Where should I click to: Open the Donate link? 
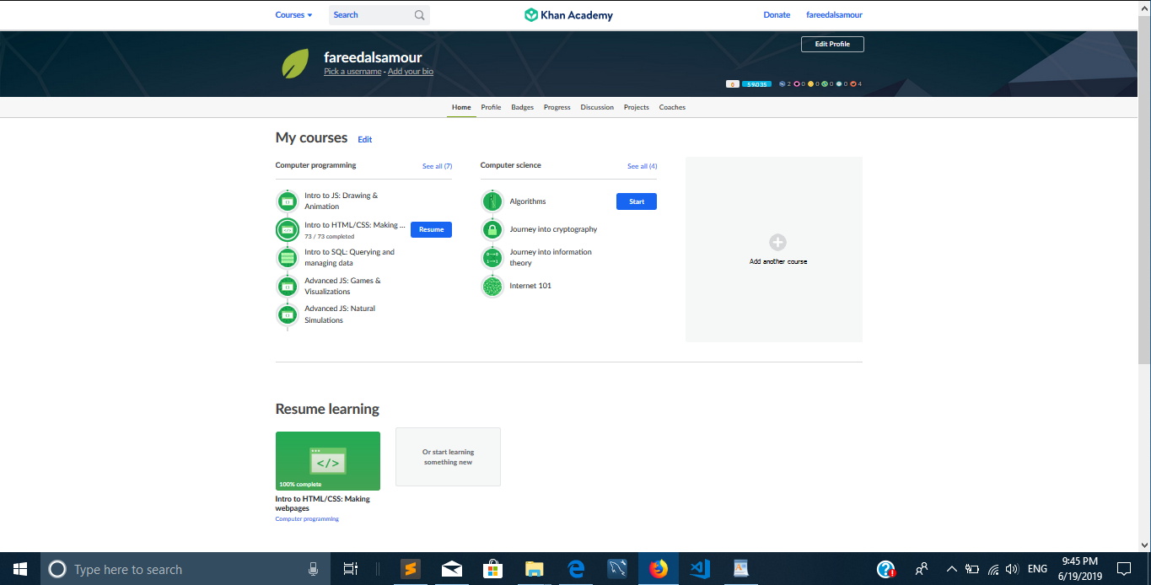pyautogui.click(x=777, y=15)
